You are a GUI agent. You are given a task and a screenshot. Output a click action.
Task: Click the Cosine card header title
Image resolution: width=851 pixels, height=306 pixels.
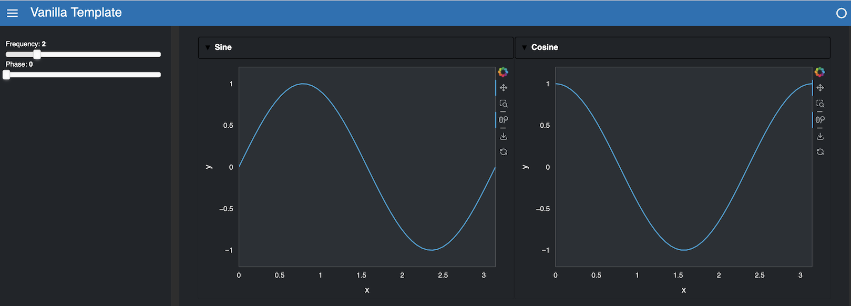(545, 47)
